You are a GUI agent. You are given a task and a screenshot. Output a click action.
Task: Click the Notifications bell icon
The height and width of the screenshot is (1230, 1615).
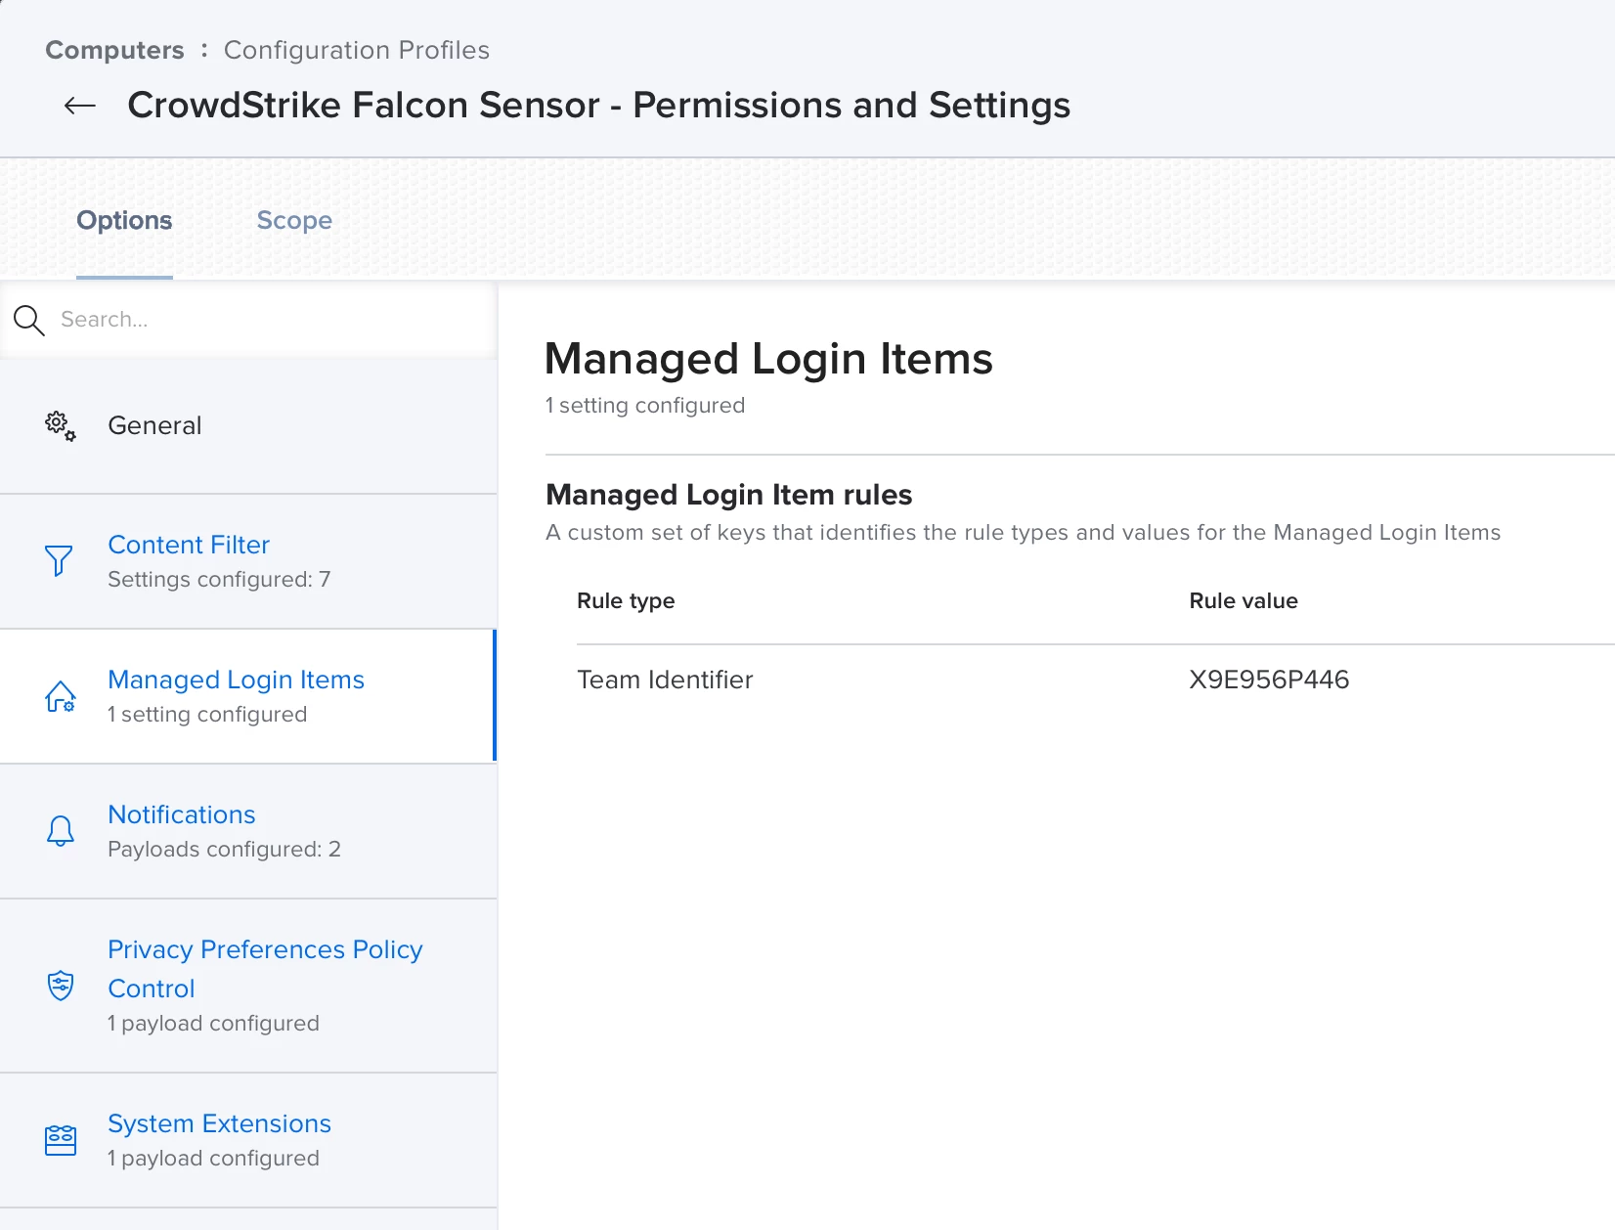pyautogui.click(x=61, y=831)
